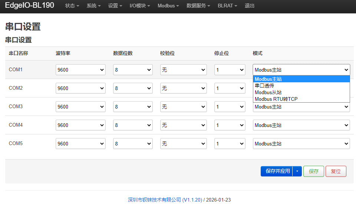Select Modbus主站 option in open list
This screenshot has width=356, height=206.
tap(301, 79)
